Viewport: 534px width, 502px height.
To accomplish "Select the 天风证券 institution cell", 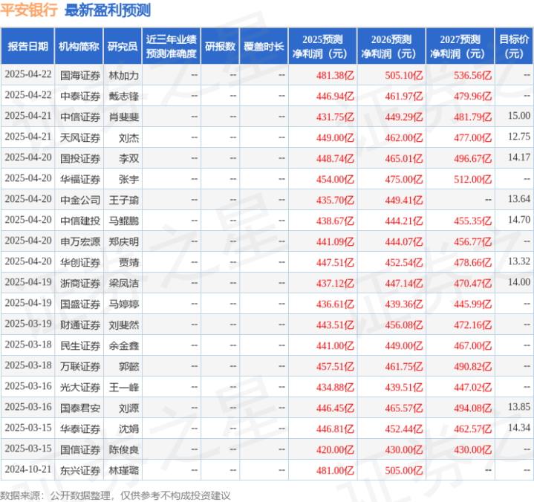I will pos(80,138).
